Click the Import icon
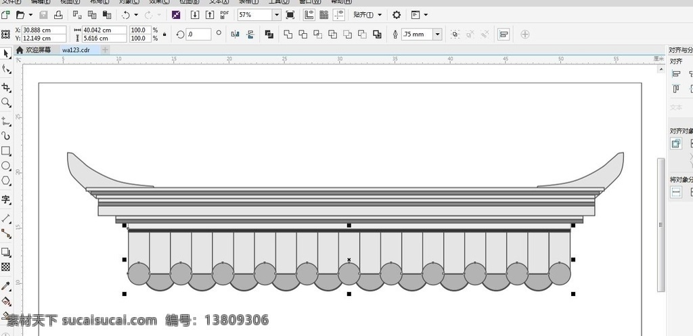 195,15
